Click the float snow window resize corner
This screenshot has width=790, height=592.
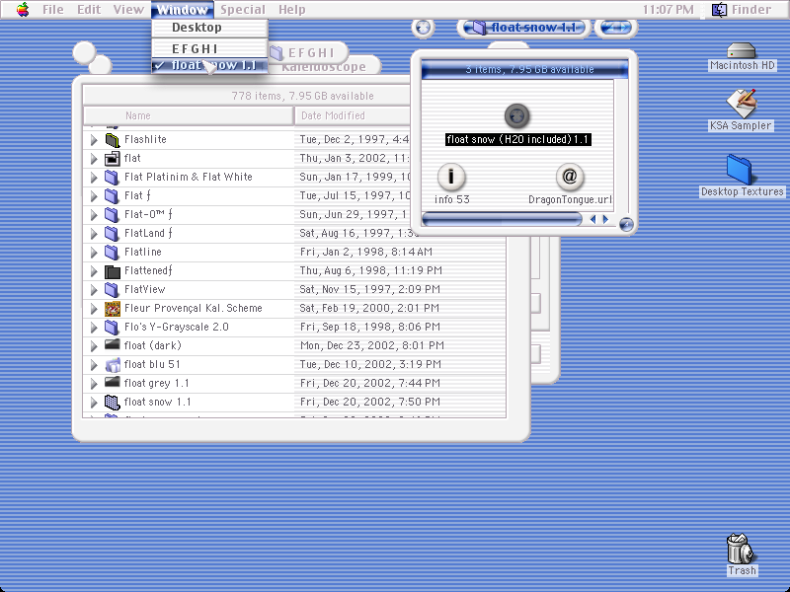point(626,225)
